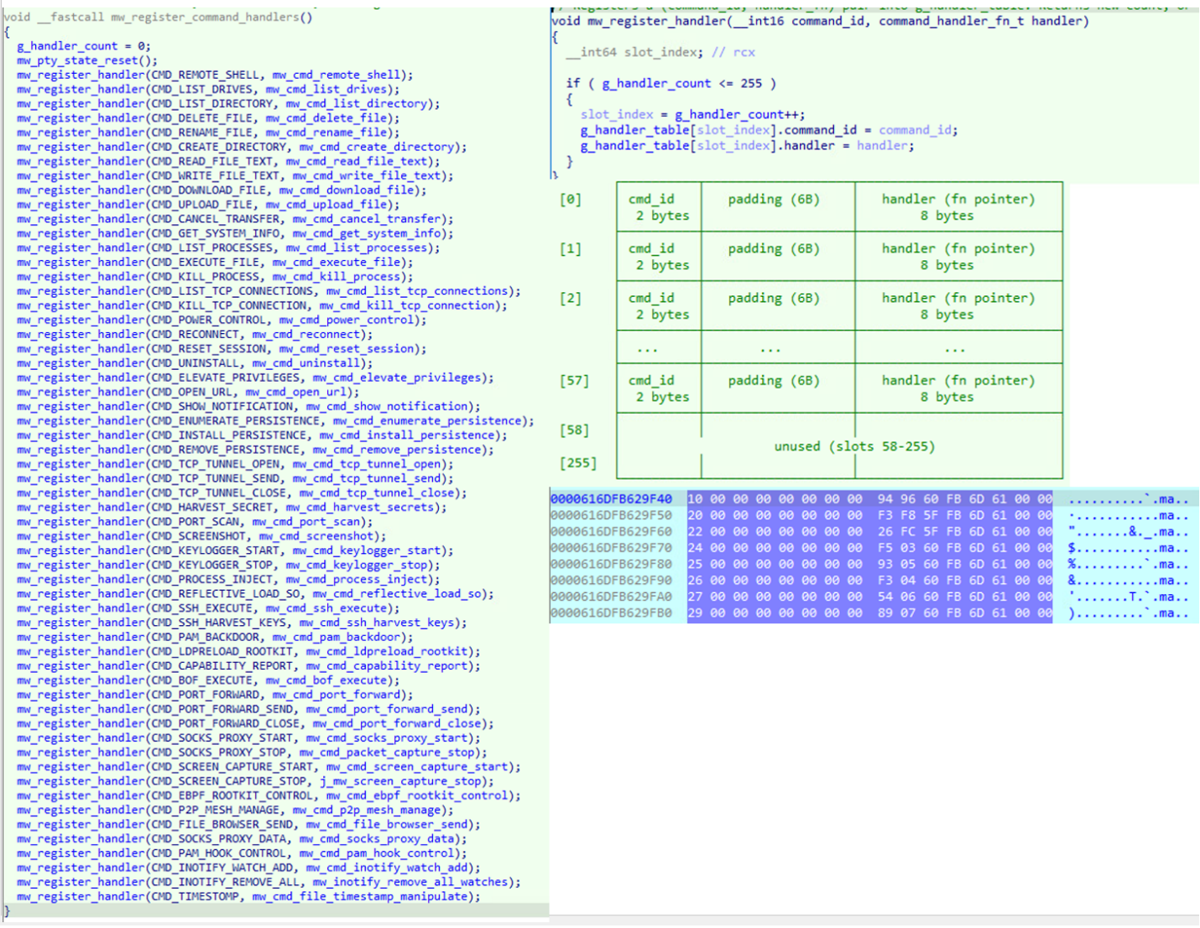Click the 0x10 first byte in row 0000616DFB629F40
The height and width of the screenshot is (928, 1200).
695,499
